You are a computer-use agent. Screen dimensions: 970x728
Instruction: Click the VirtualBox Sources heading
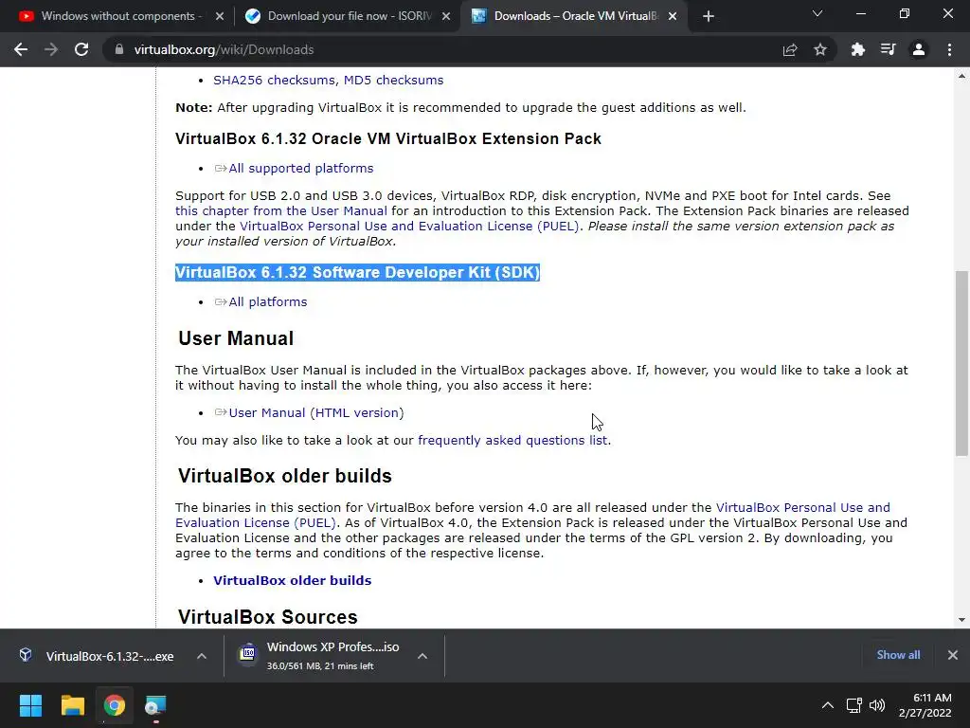pos(268,617)
